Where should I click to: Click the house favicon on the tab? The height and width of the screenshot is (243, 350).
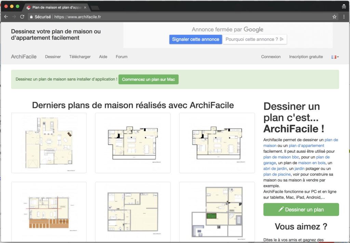(29, 8)
